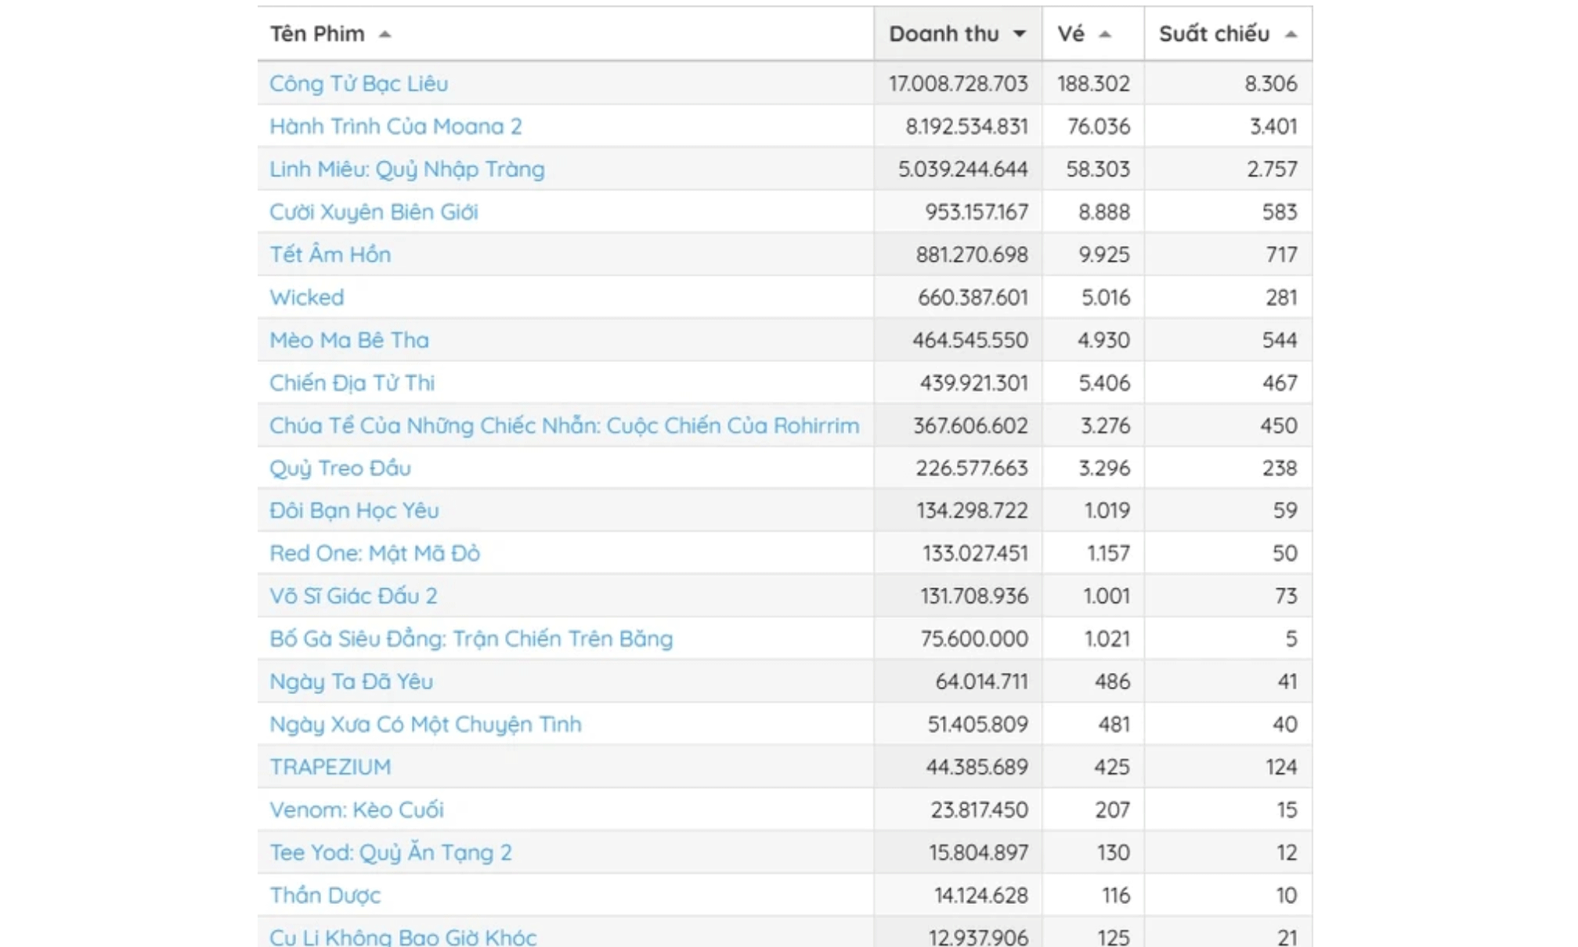Select ticket count 58.303
1578x947 pixels.
(1098, 169)
